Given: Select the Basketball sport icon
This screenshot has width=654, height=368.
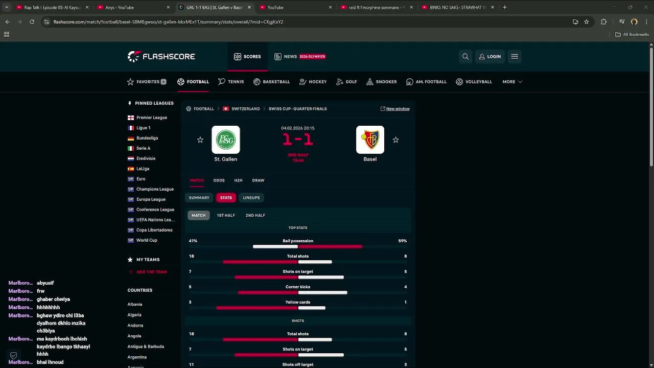Looking at the screenshot, I should point(257,82).
